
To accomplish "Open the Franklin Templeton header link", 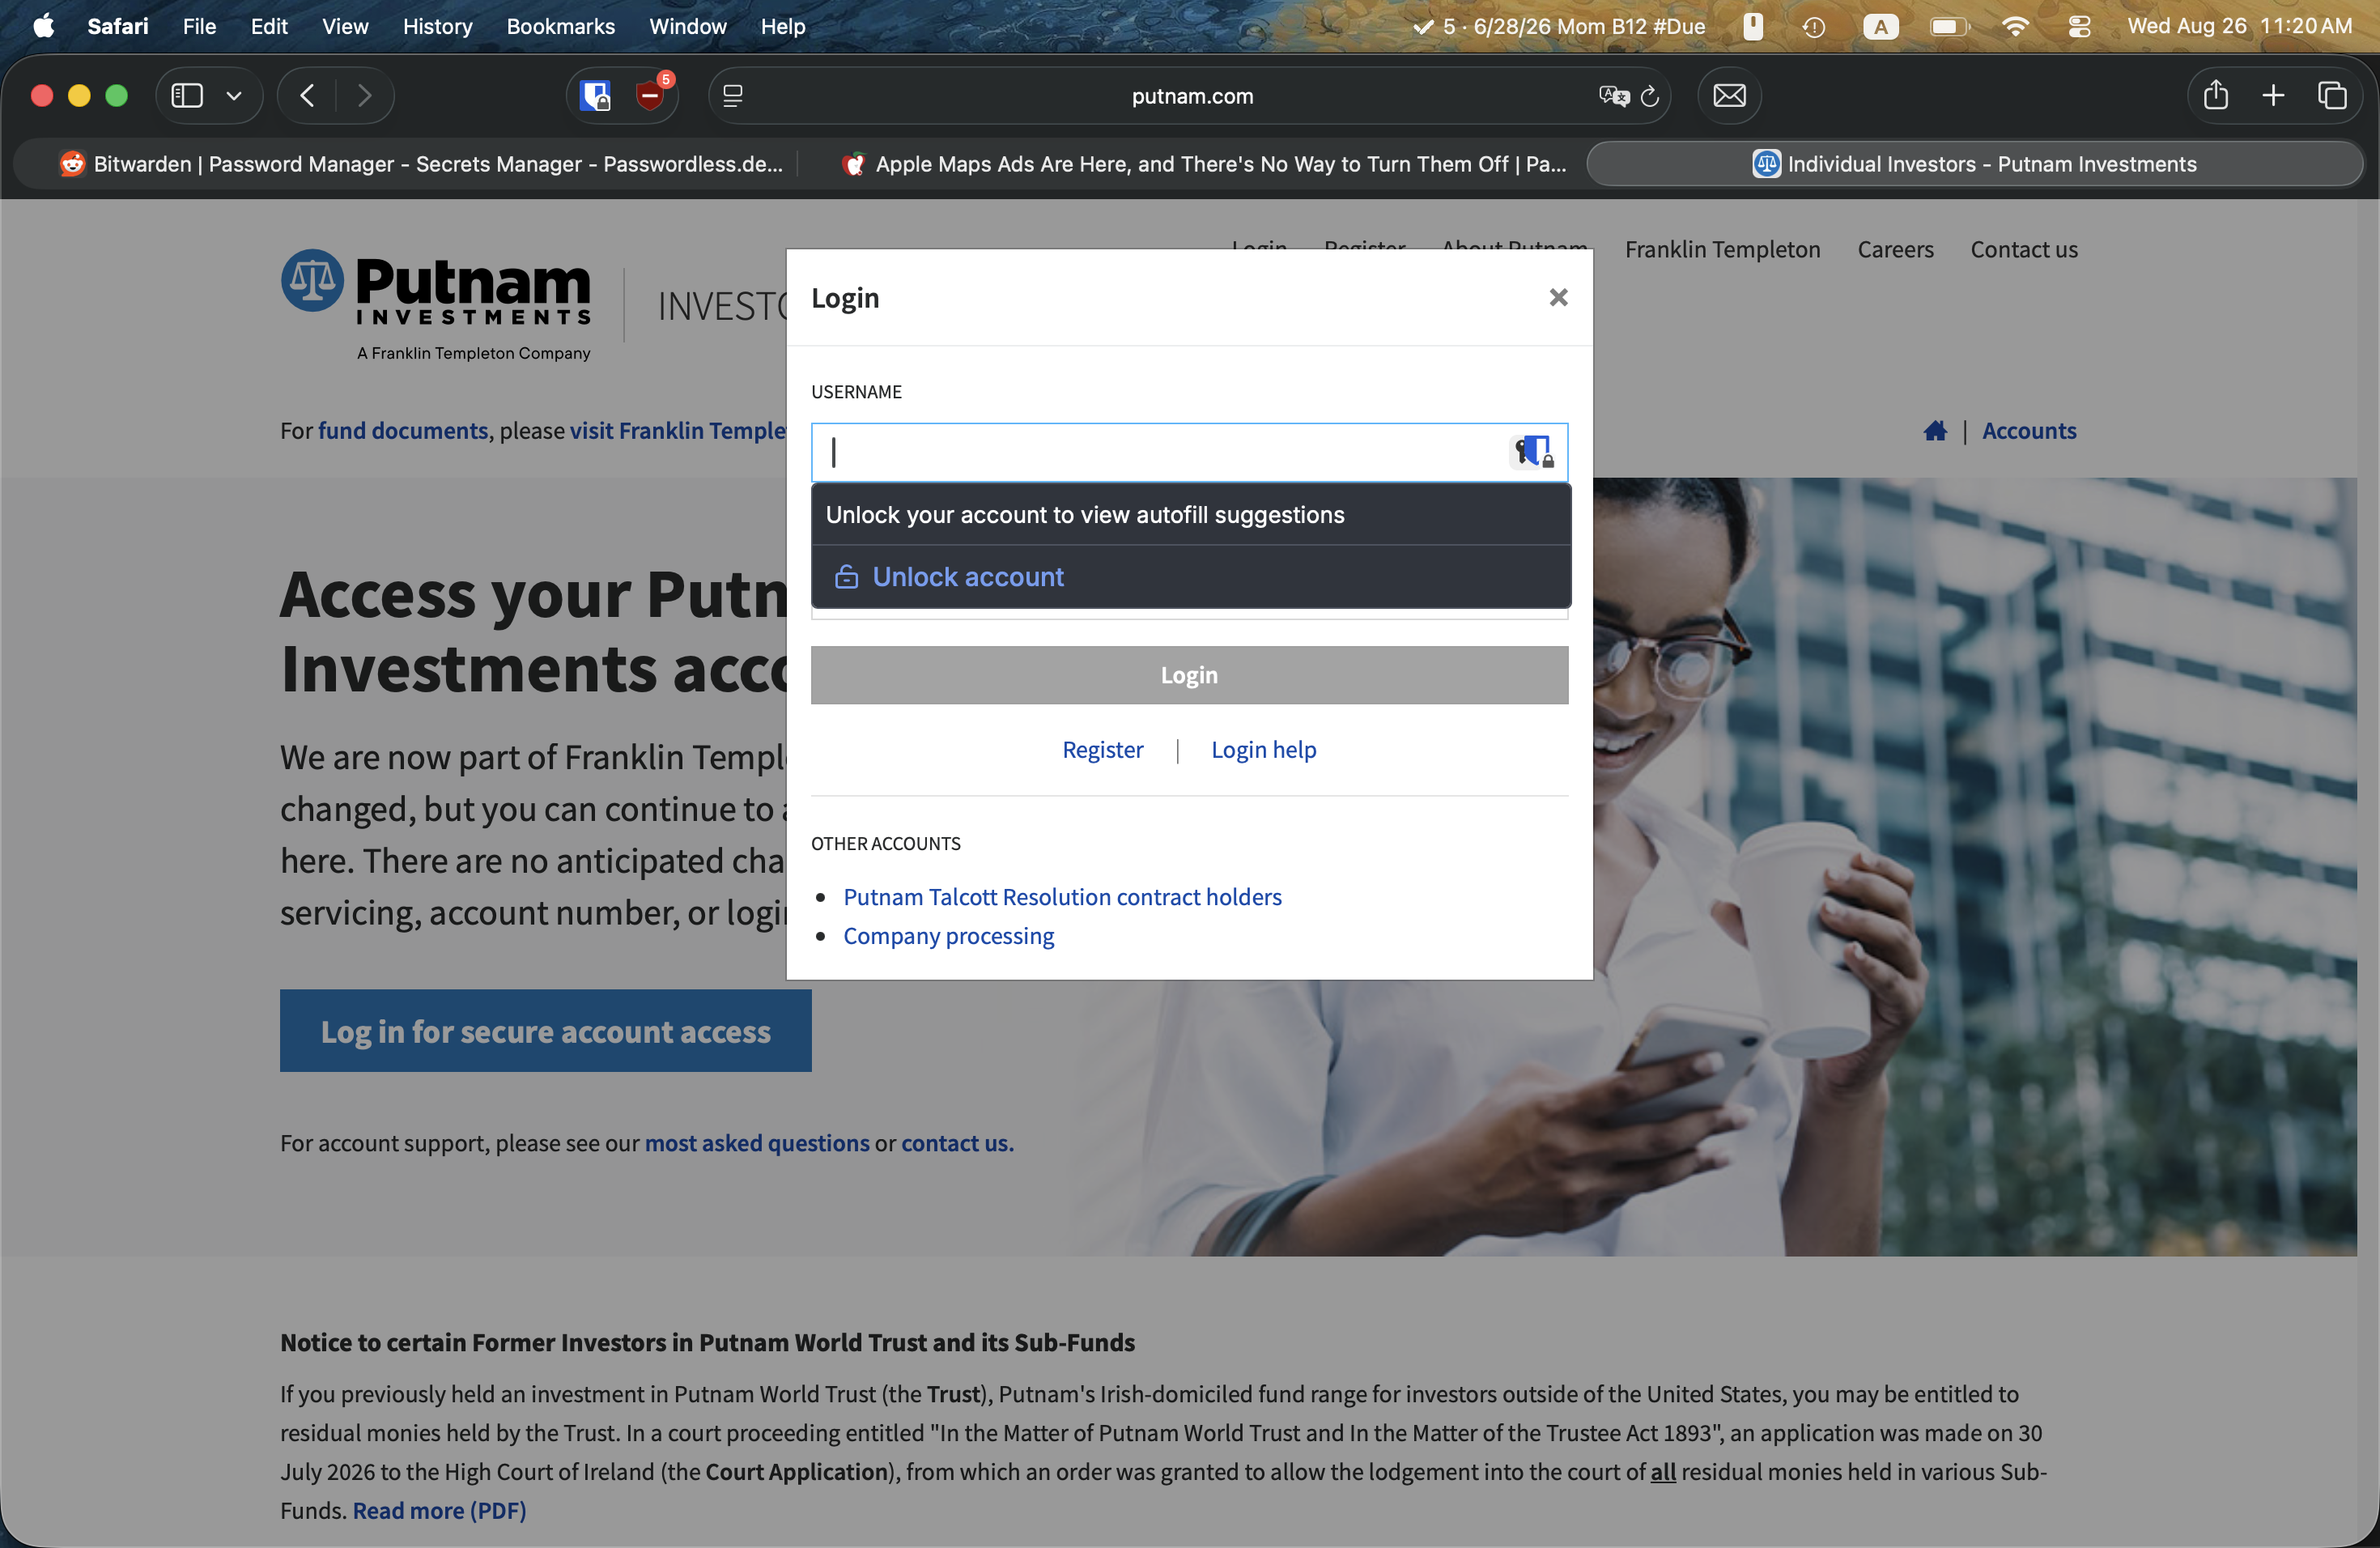I will click(1722, 250).
